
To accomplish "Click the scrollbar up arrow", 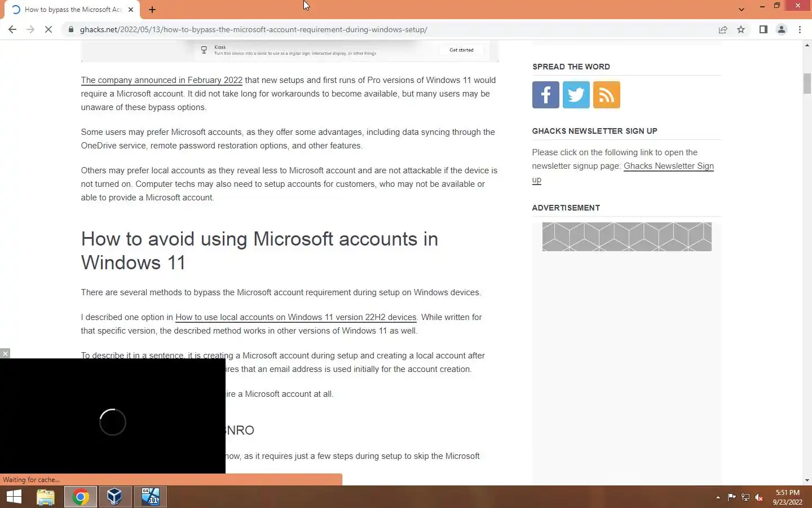I will 807,45.
